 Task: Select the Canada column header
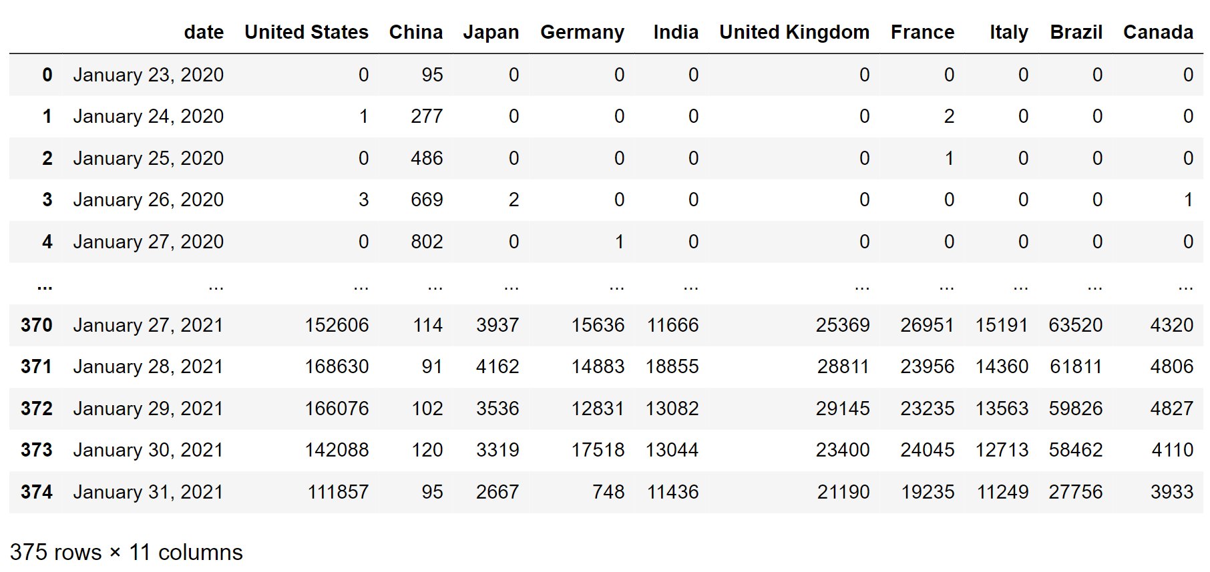coord(1158,32)
